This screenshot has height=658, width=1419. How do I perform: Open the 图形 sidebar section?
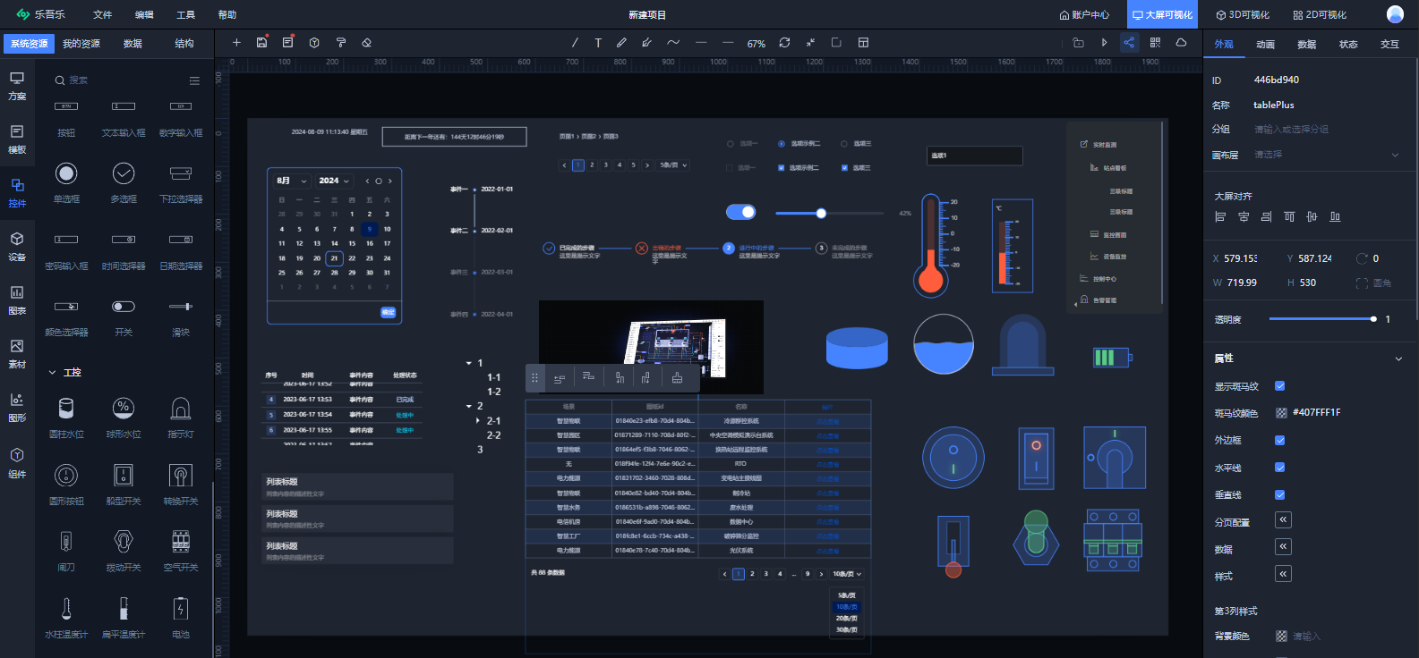(x=17, y=408)
